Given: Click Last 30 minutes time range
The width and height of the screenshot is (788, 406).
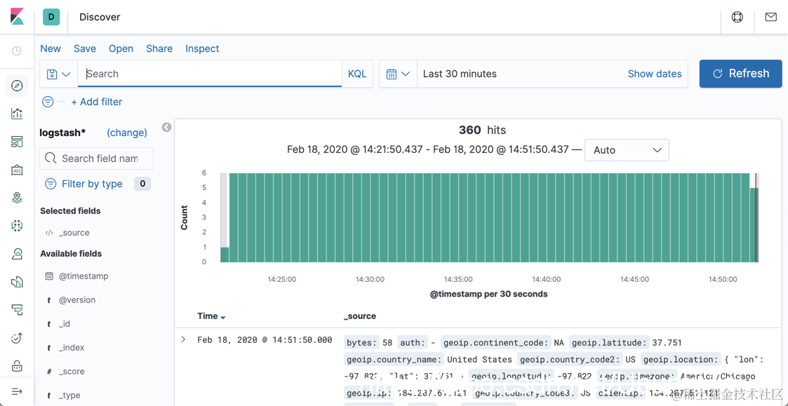Looking at the screenshot, I should (460, 74).
